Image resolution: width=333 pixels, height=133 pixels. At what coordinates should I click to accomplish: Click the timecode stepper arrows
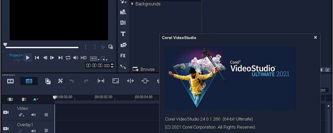tap(112, 66)
